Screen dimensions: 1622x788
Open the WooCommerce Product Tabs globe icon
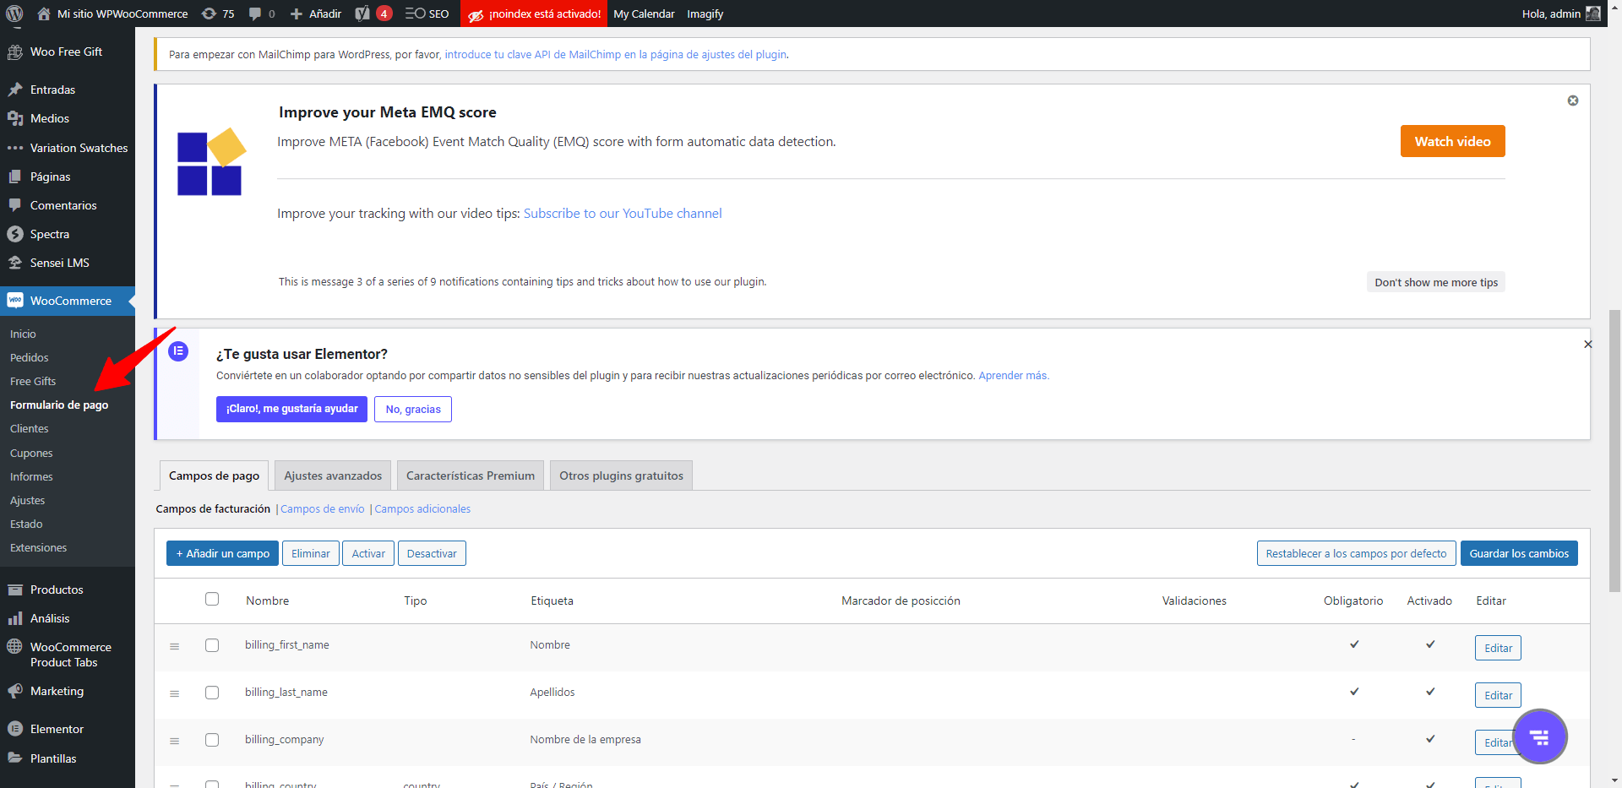[15, 647]
